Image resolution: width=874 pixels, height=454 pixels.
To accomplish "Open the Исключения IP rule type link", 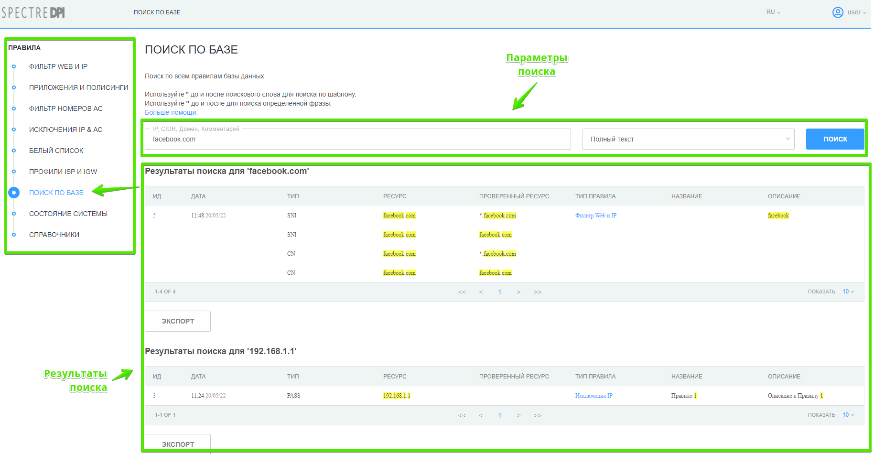I will [593, 396].
